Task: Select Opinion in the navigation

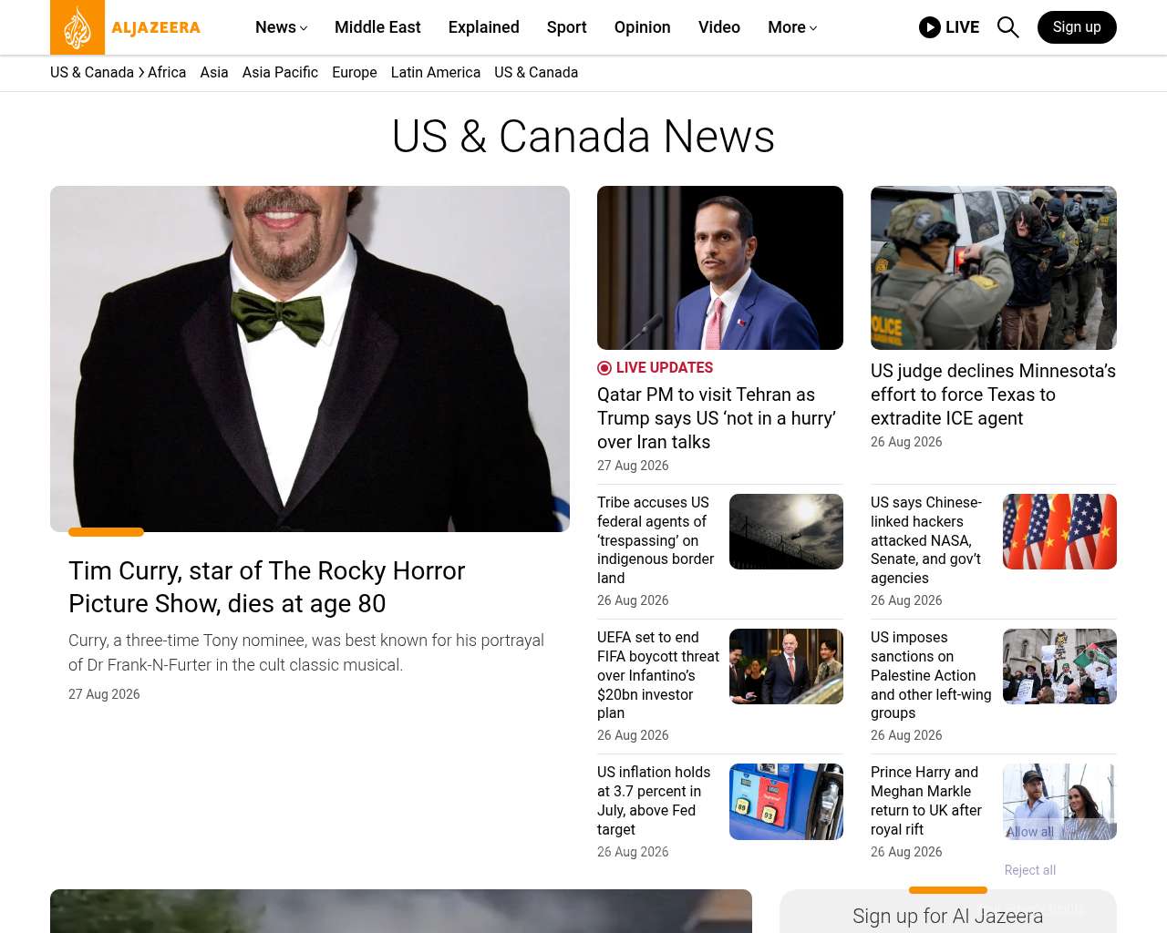Action: pyautogui.click(x=643, y=27)
